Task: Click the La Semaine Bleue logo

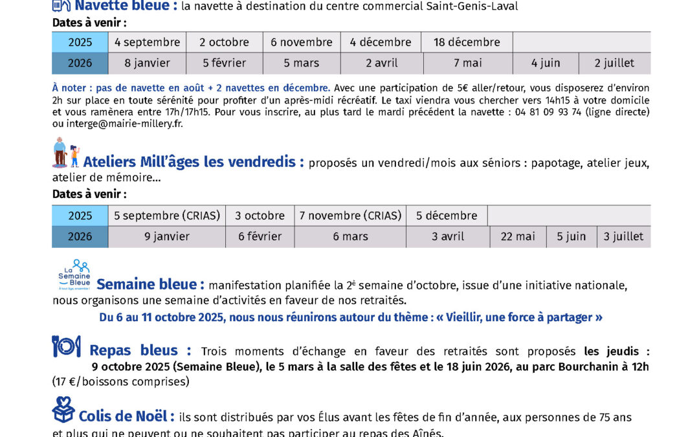Action: tap(72, 275)
